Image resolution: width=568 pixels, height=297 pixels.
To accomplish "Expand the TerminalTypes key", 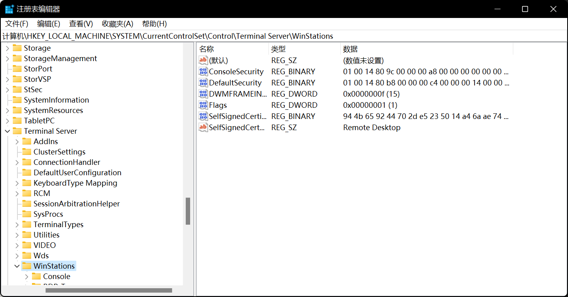I will (17, 224).
